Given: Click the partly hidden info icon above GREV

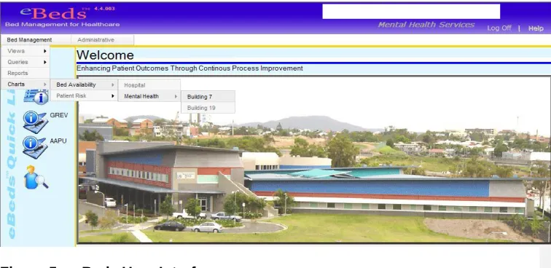Looking at the screenshot, I should point(36,98).
